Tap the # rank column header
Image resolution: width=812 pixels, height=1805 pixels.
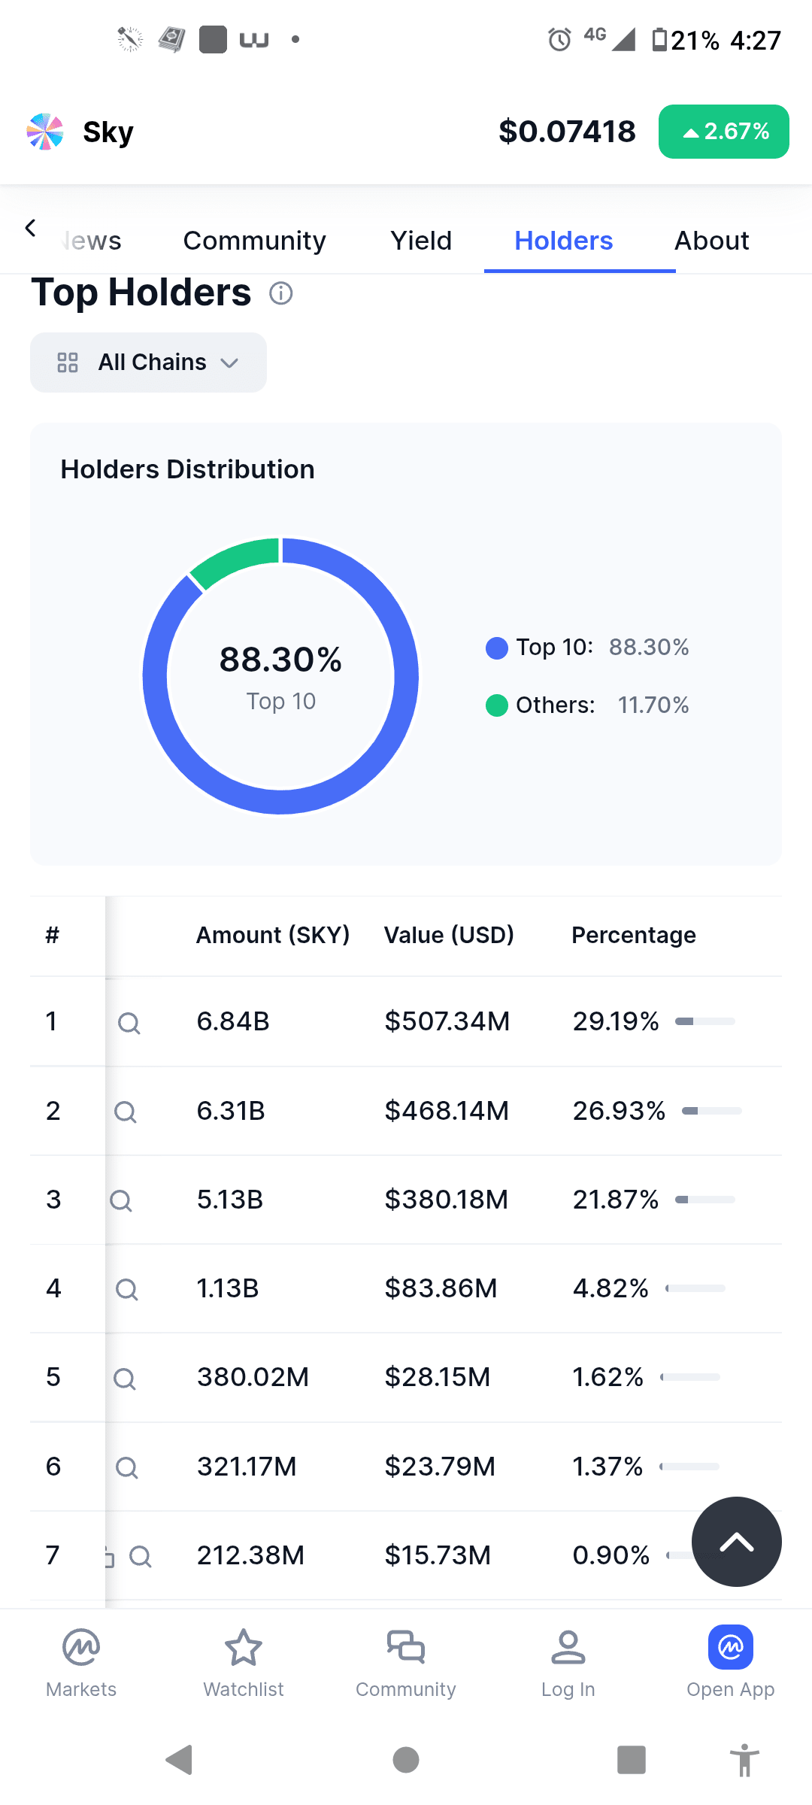(x=52, y=935)
